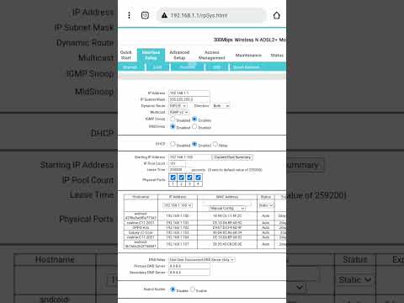Expand the Dynamic Route dropdown
The width and height of the screenshot is (404, 303).
pyautogui.click(x=178, y=106)
